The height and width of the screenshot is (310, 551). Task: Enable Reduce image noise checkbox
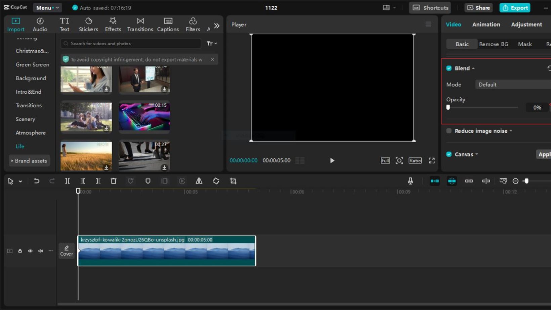click(449, 131)
